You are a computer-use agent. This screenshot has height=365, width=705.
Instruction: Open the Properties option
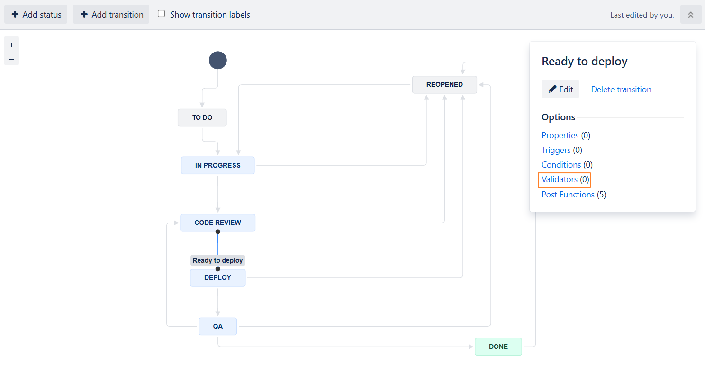(560, 135)
